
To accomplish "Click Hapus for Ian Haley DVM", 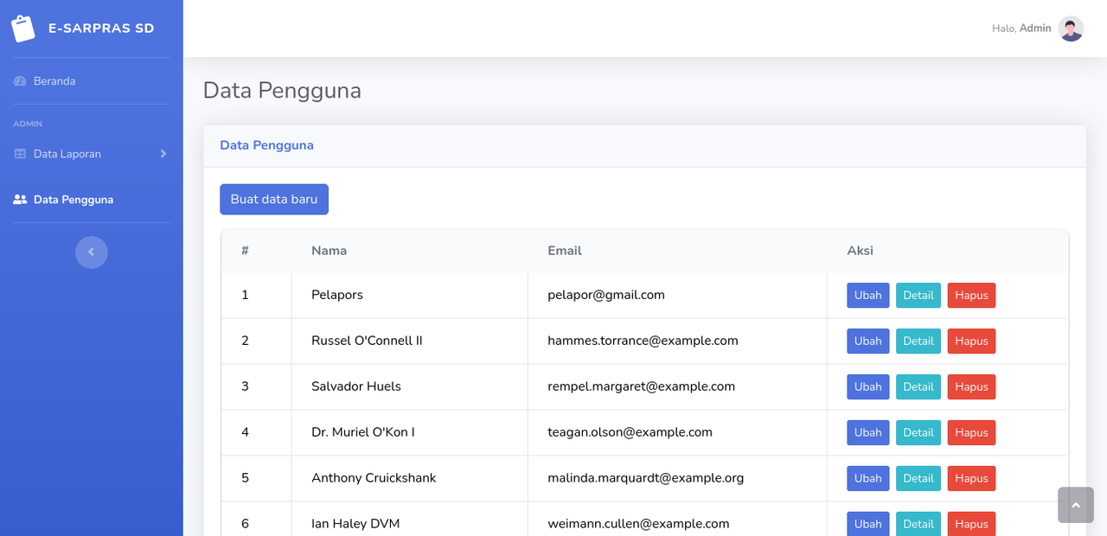I will (x=972, y=524).
